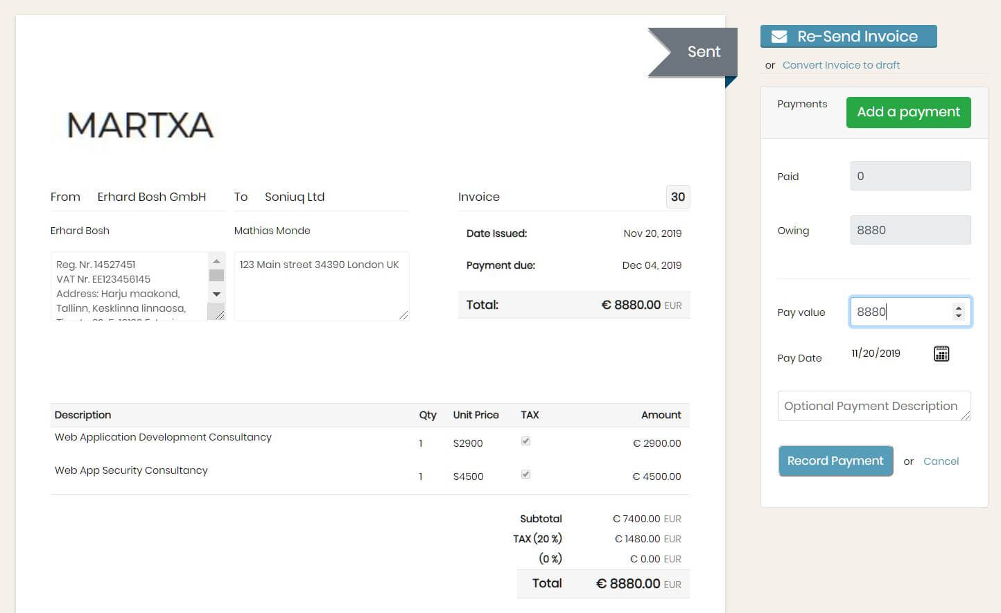
Task: Click the up arrow of From address scrollbar
Action: (216, 260)
